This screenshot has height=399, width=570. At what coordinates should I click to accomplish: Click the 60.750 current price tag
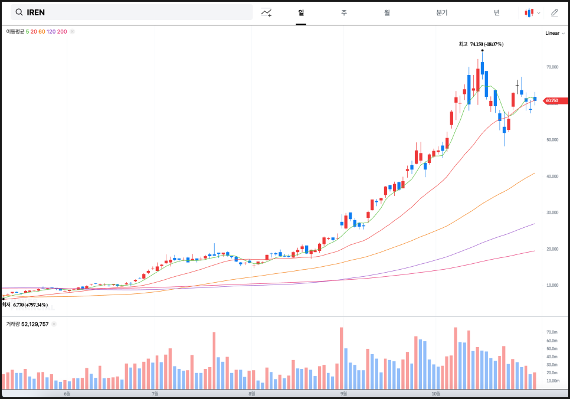pos(553,101)
